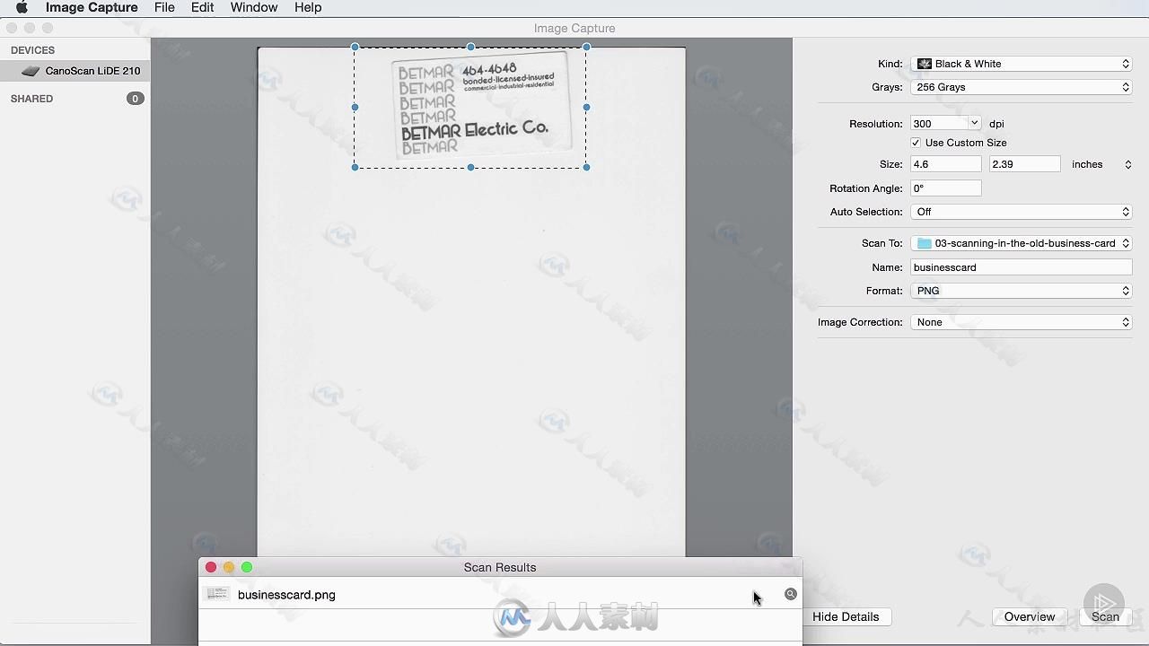
Task: Open the Apple menu
Action: (x=22, y=7)
